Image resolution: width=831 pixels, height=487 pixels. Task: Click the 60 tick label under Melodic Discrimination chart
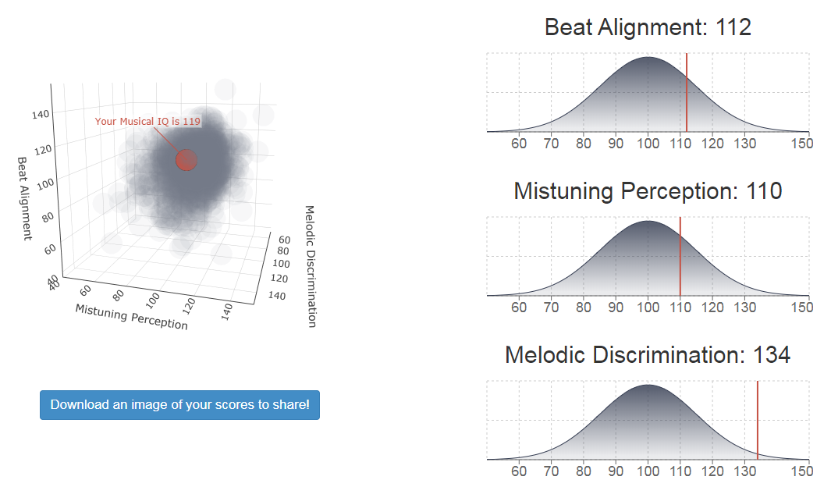point(519,471)
